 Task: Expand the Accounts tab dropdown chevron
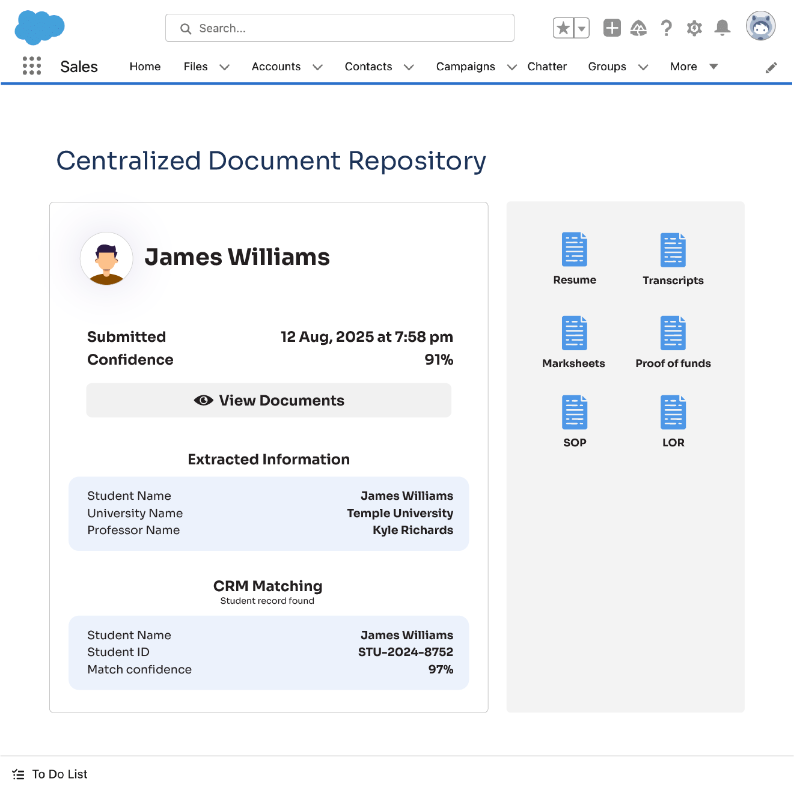318,67
